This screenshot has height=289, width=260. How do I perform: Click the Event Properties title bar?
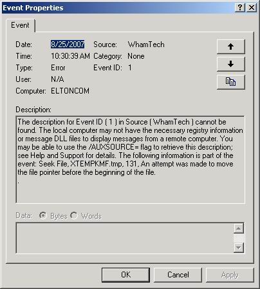[118, 8]
